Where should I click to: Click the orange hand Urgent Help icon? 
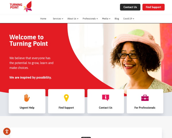[x=27, y=98]
